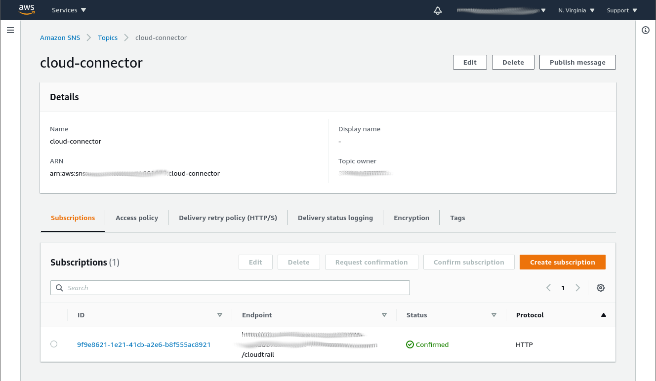This screenshot has width=656, height=381.
Task: Sort by Protocol column arrow
Action: 604,315
